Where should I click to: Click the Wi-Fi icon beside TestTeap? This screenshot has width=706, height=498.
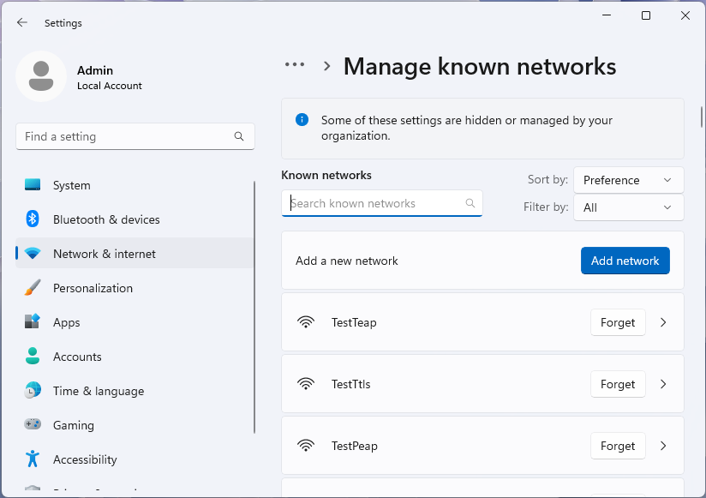(x=306, y=322)
